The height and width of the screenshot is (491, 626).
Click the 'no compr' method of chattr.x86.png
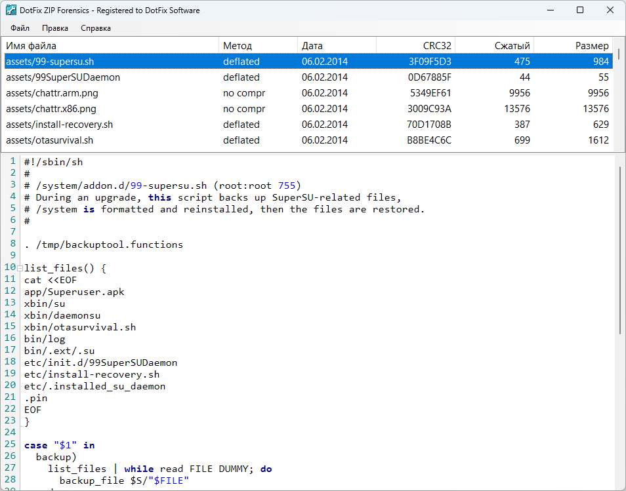click(x=244, y=108)
